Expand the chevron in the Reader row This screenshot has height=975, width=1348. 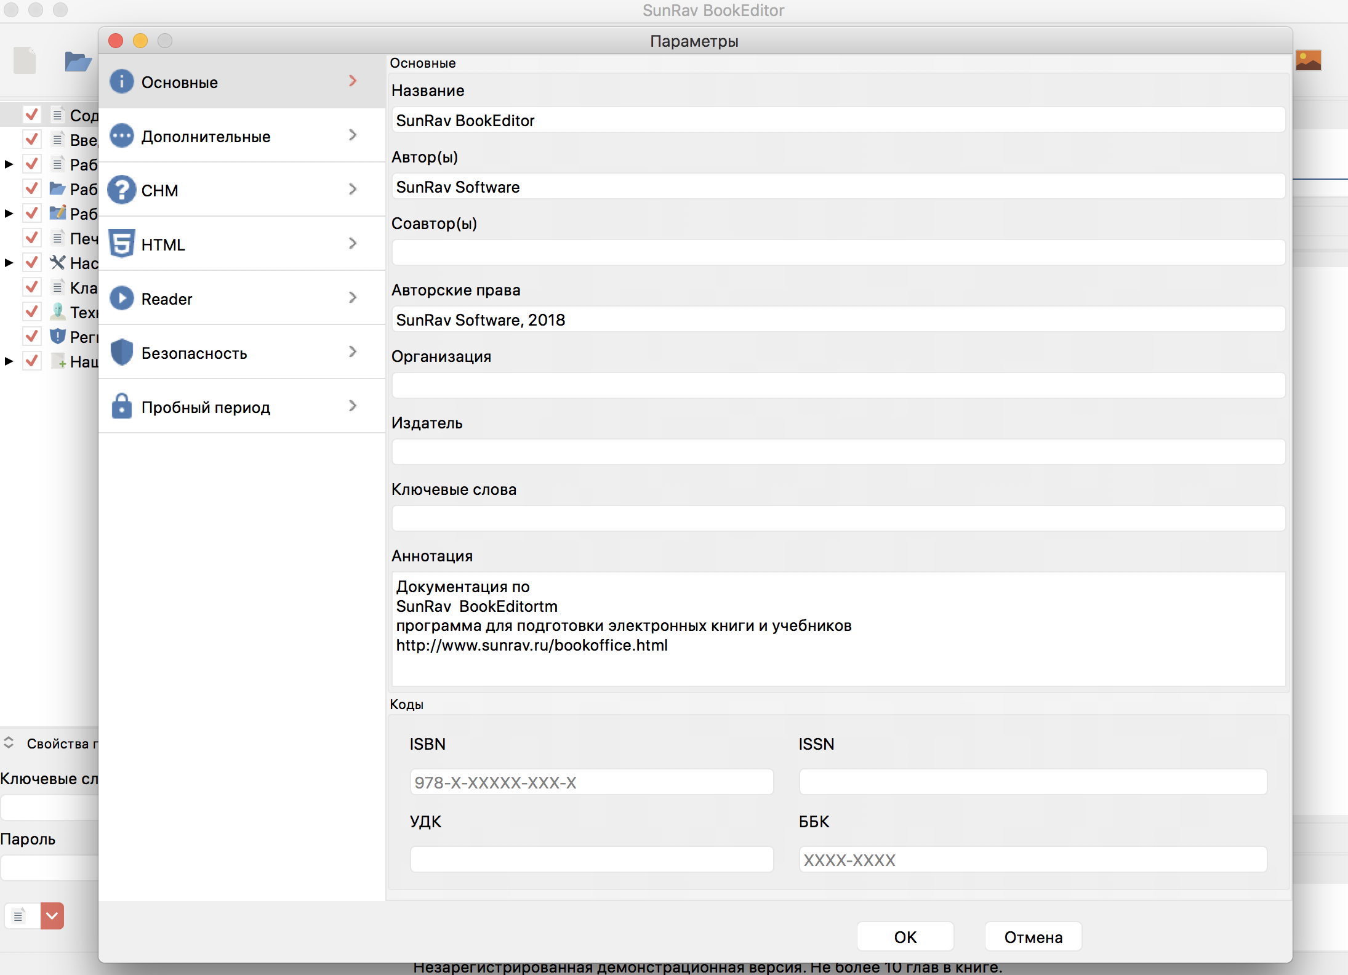353,297
